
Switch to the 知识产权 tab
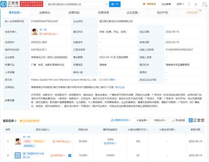click(163, 13)
